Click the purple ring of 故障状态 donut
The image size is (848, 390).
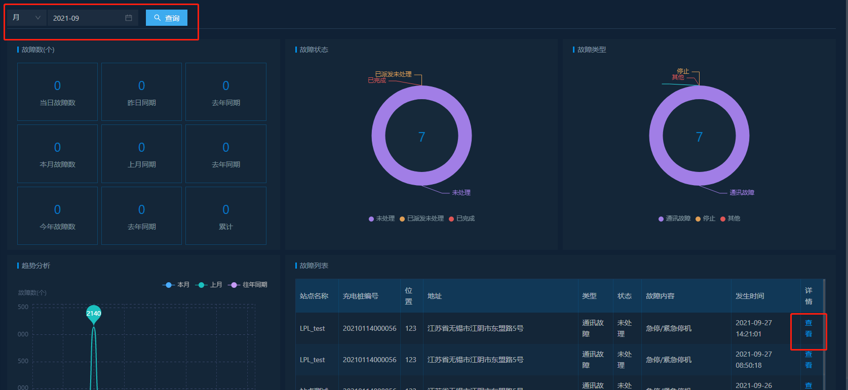coord(378,136)
